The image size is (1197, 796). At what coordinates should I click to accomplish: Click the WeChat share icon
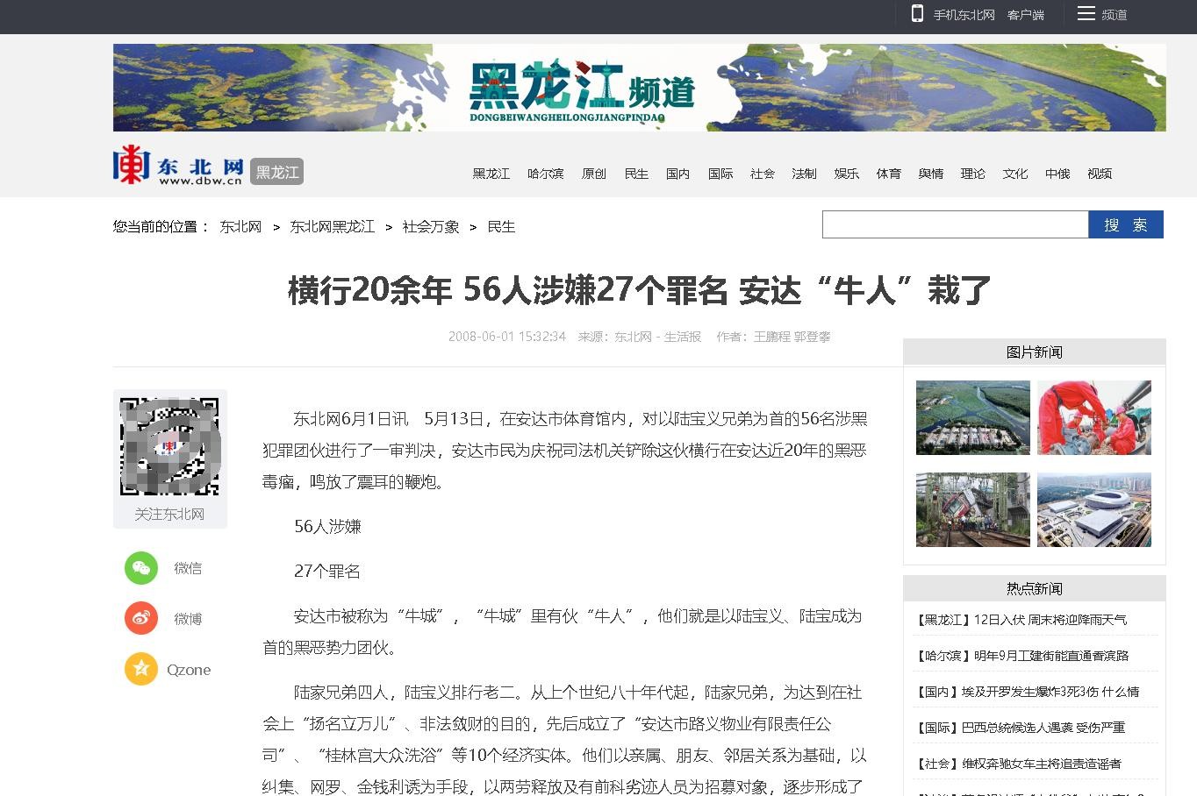(141, 568)
